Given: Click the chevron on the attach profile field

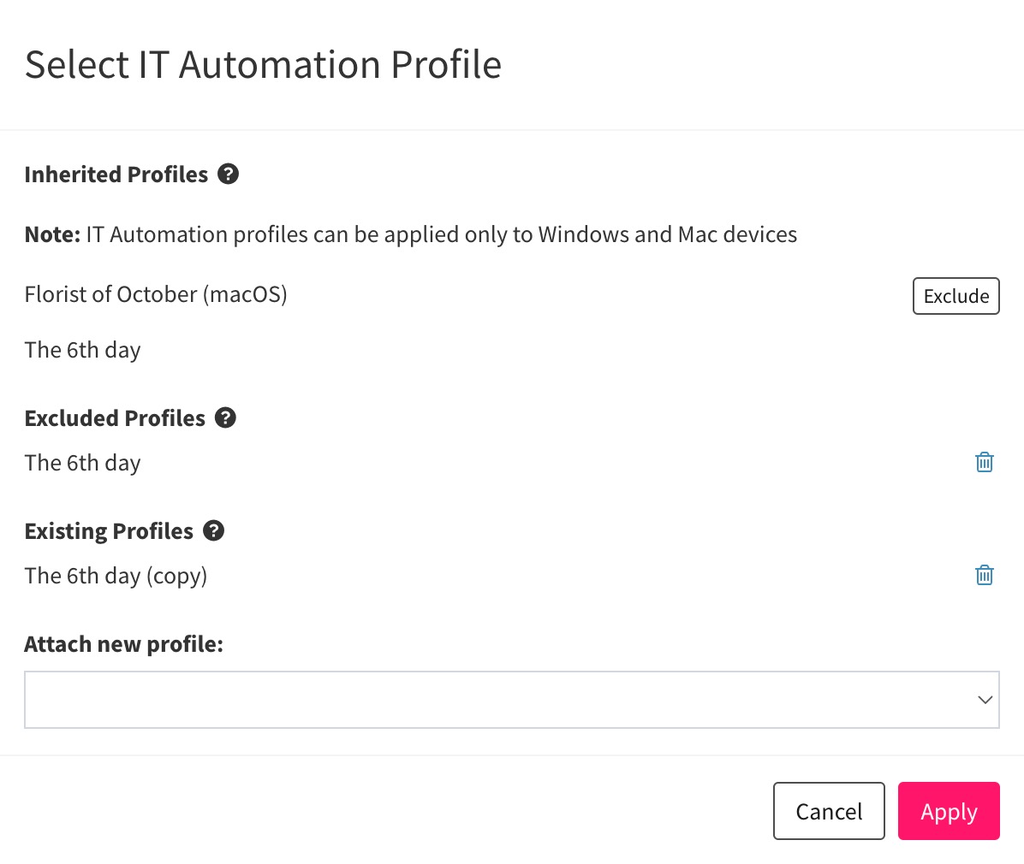Looking at the screenshot, I should click(x=983, y=699).
